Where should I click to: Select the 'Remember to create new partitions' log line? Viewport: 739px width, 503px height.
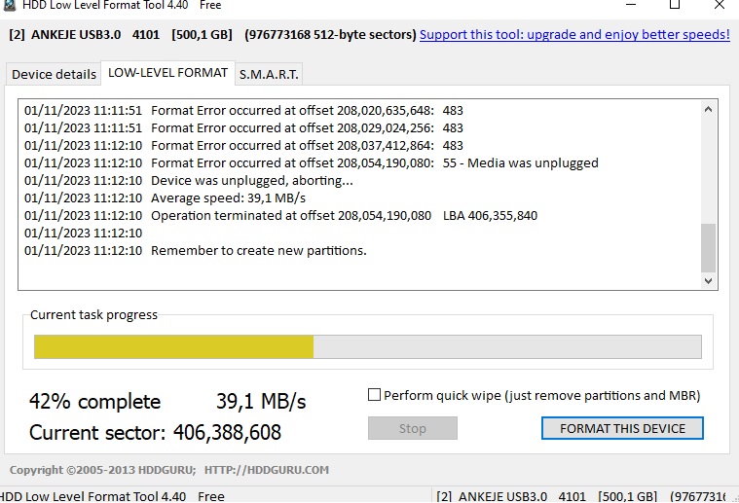[258, 251]
